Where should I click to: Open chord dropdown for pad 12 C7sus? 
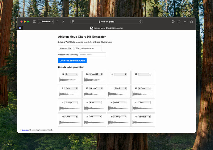tap(145, 88)
